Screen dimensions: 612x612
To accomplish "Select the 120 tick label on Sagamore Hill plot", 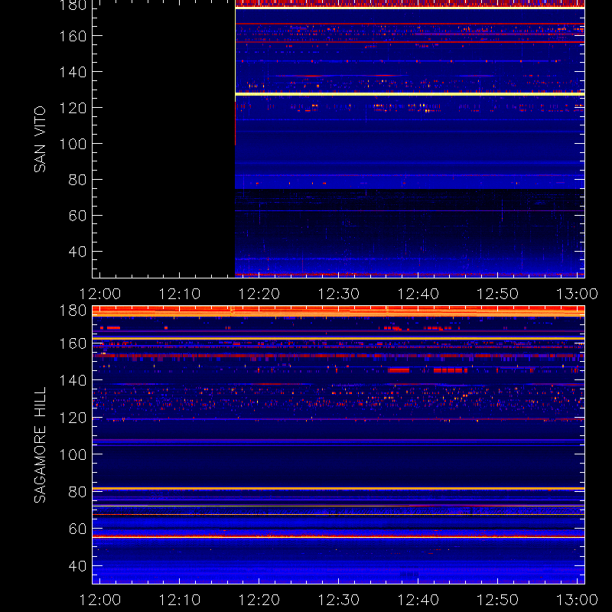I will (x=73, y=418).
